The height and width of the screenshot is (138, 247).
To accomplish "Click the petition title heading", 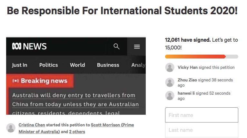I will (122, 11).
